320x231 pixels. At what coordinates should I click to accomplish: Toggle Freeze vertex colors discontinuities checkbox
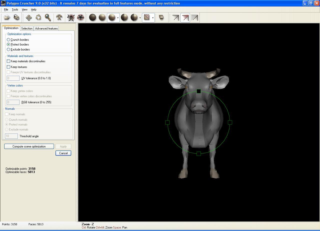point(8,96)
